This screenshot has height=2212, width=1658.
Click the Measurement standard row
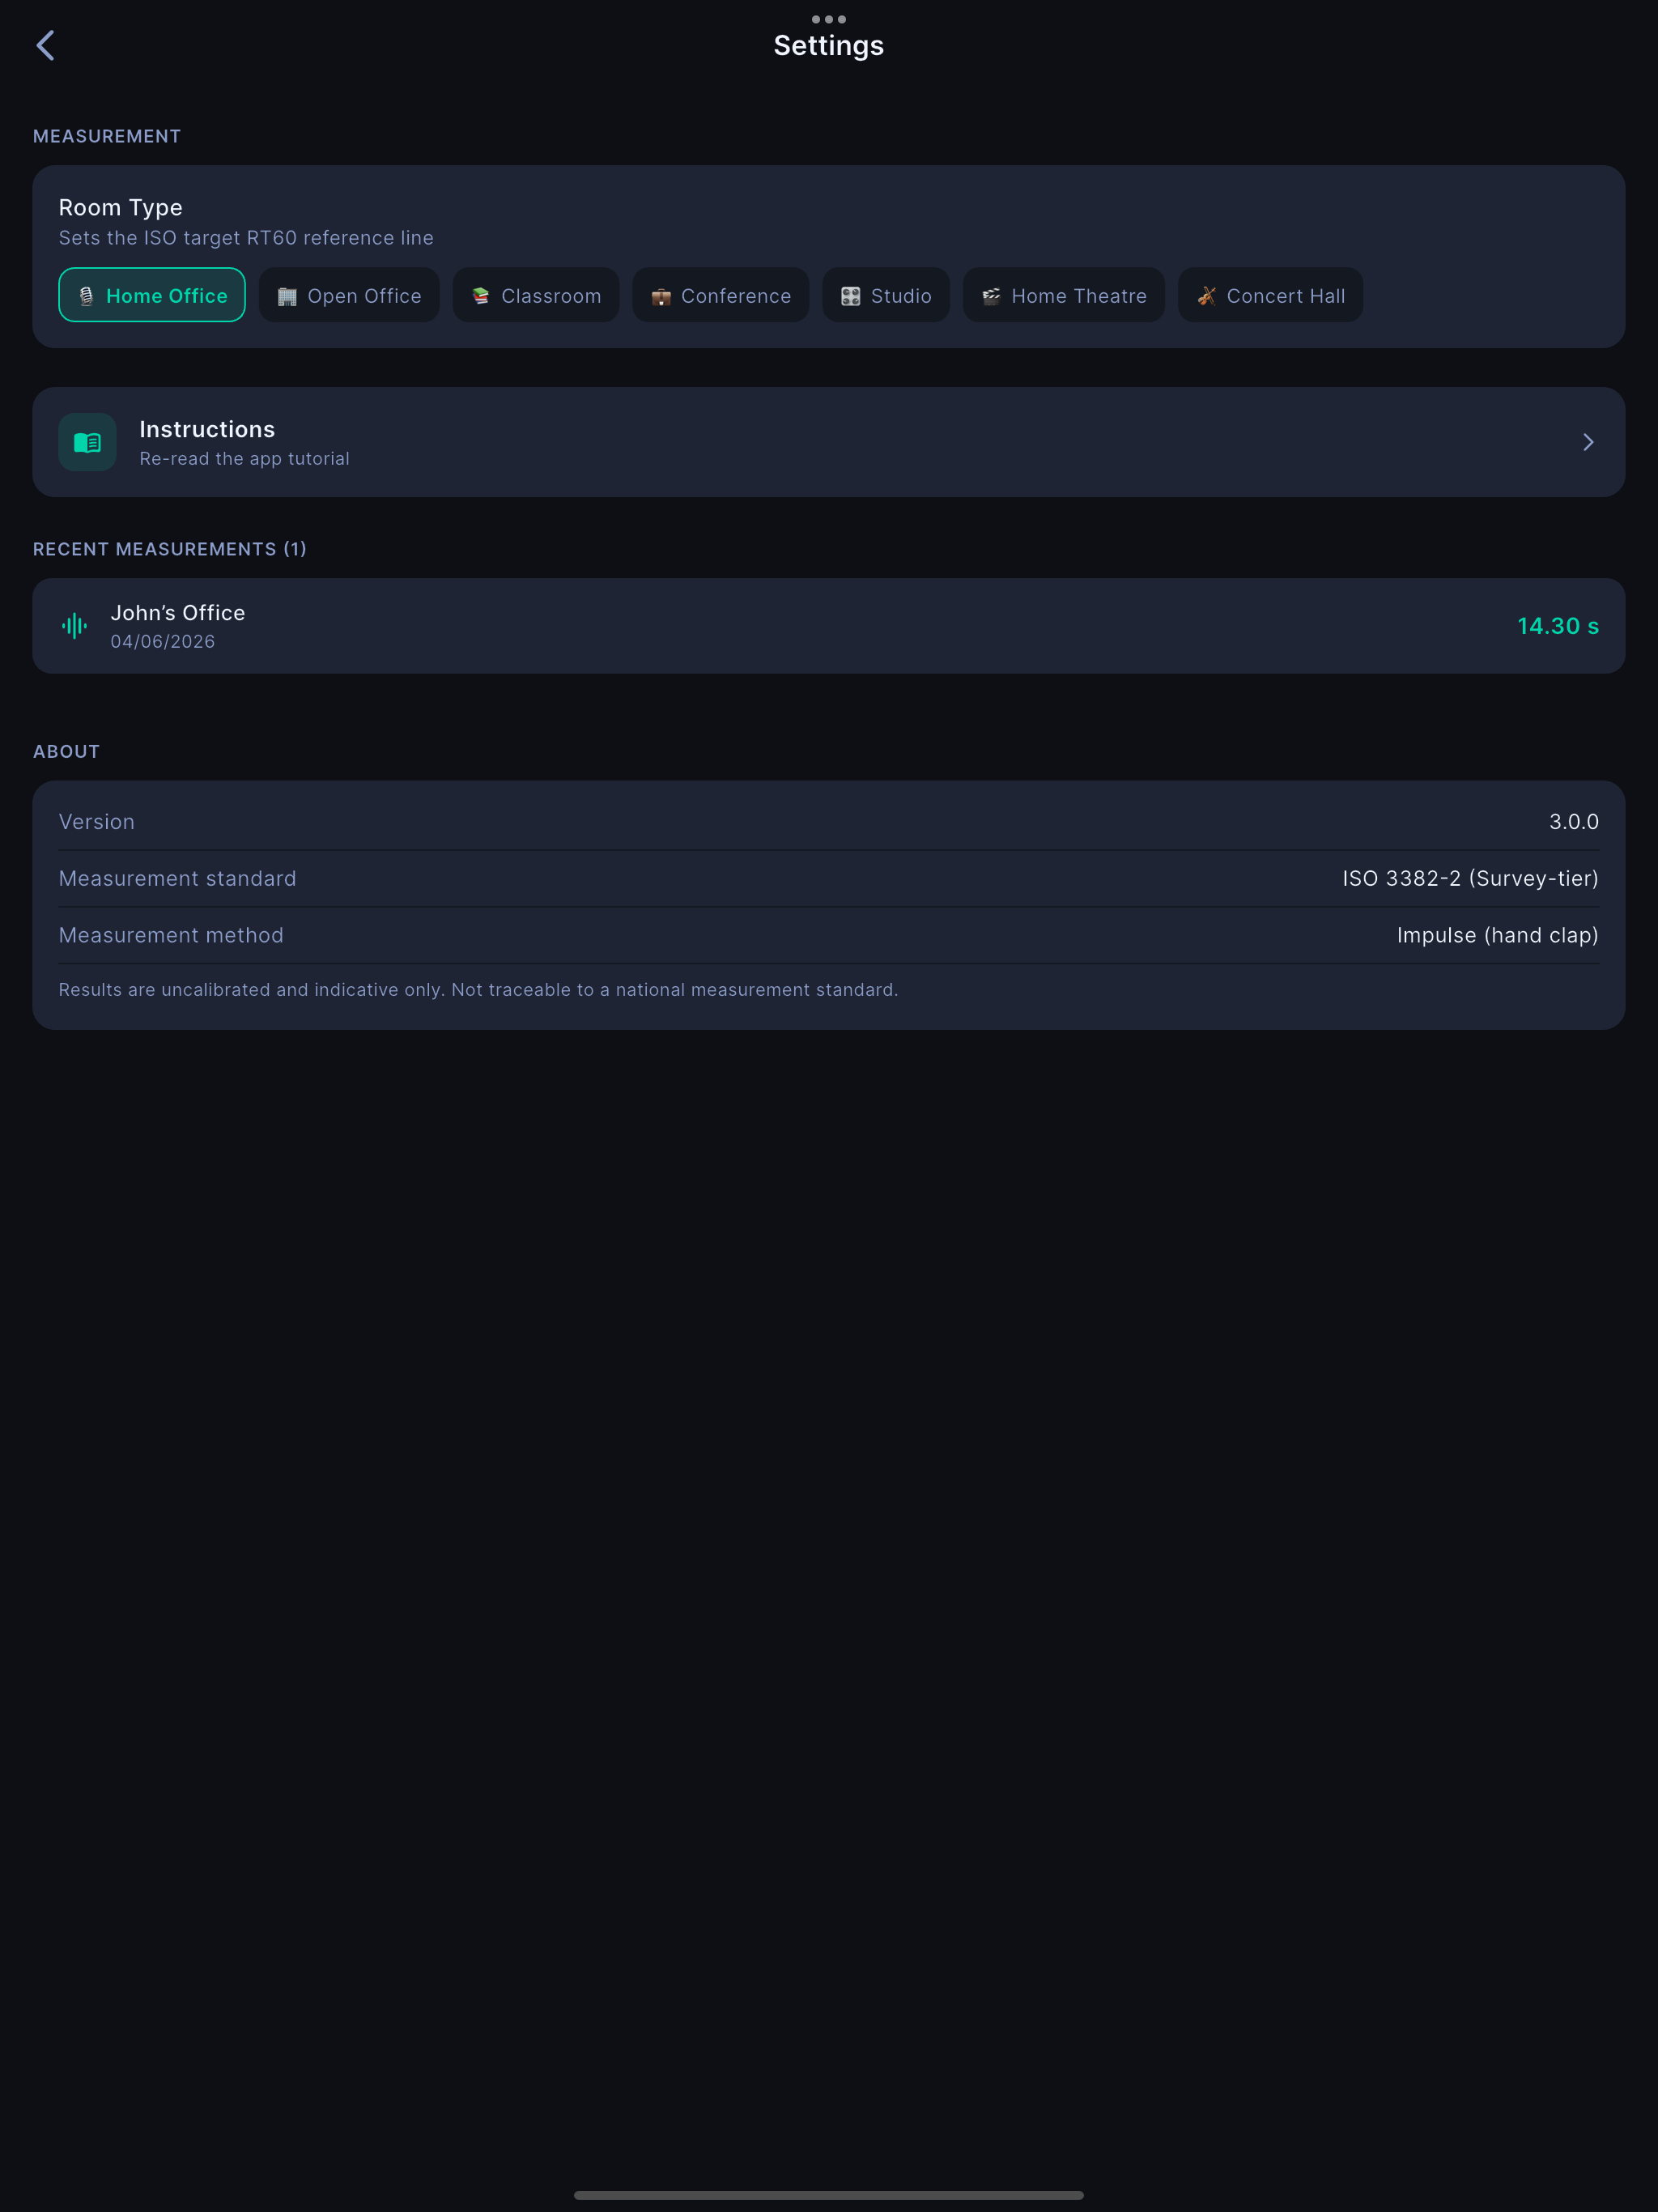[829, 878]
